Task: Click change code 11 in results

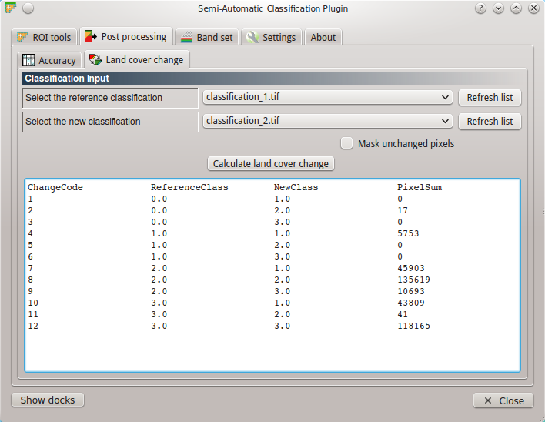Action: 33,314
